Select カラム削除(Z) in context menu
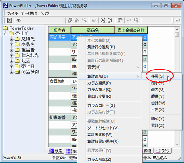 (x=110, y=160)
